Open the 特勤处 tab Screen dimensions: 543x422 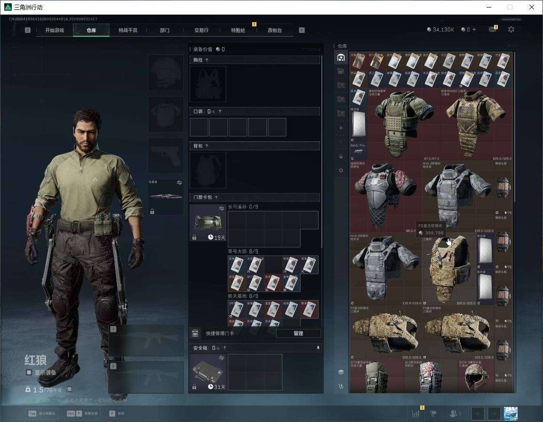(238, 30)
